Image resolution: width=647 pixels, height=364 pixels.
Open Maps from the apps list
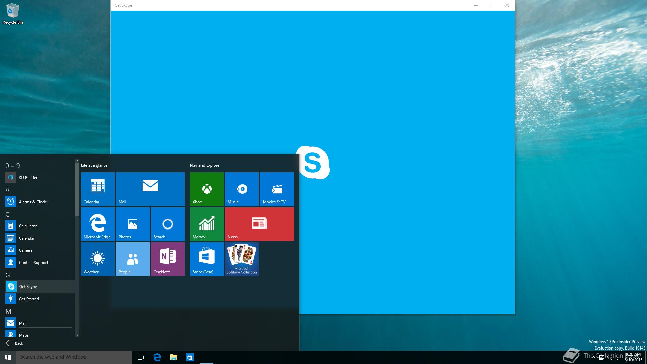click(x=40, y=334)
